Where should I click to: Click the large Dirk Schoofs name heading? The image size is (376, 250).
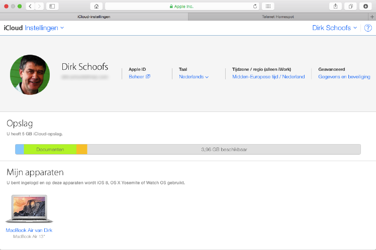(85, 67)
